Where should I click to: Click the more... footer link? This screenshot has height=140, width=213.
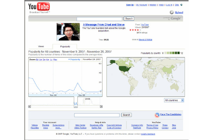tap(58, 128)
